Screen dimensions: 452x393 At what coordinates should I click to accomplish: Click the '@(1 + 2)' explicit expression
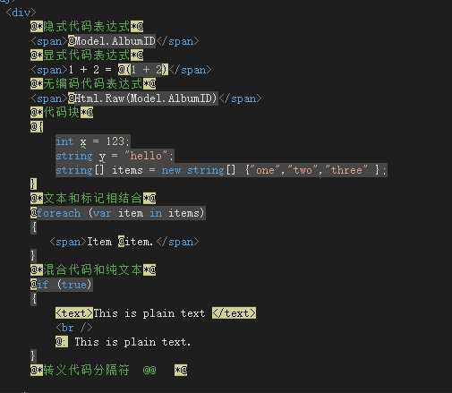click(x=143, y=70)
